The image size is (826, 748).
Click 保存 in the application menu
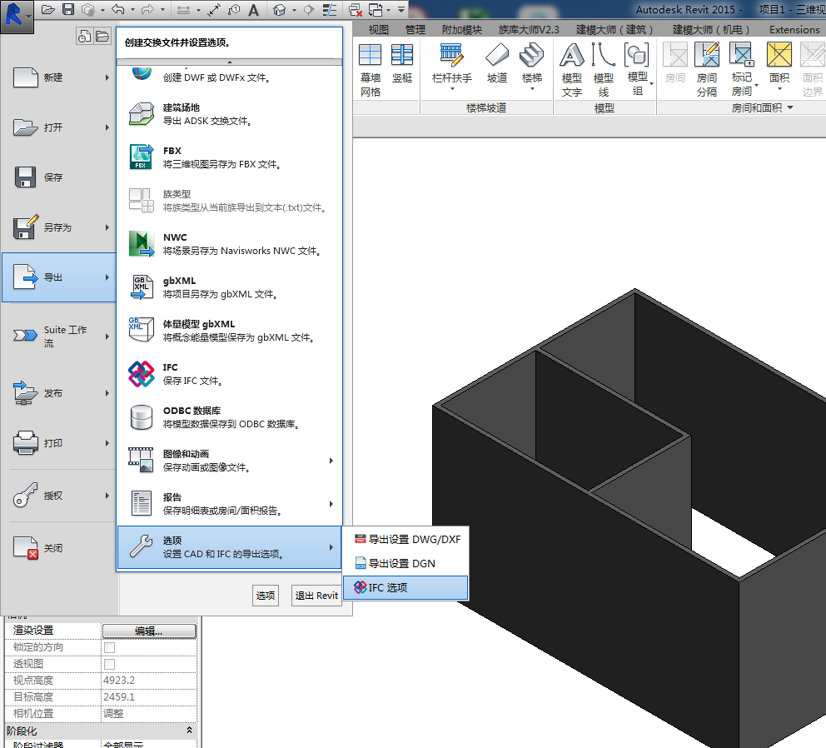coord(59,177)
